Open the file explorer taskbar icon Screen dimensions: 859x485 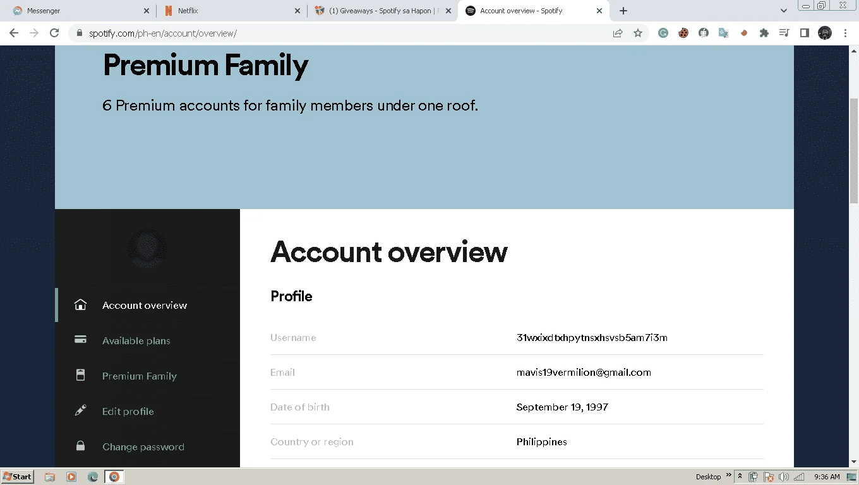pyautogui.click(x=50, y=477)
